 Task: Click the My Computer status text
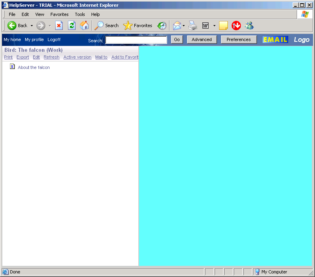pos(274,272)
